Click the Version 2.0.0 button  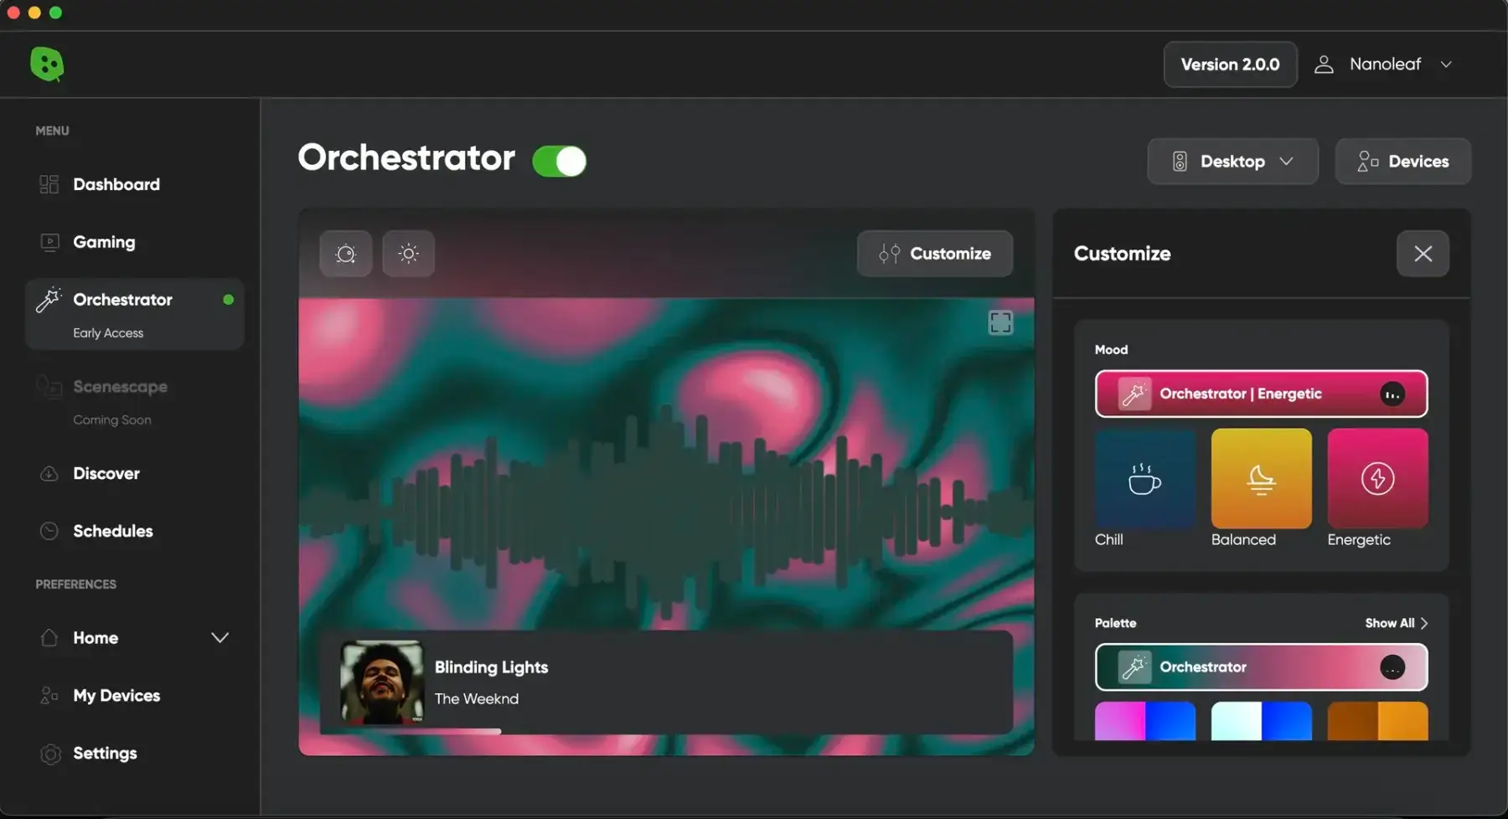point(1230,64)
